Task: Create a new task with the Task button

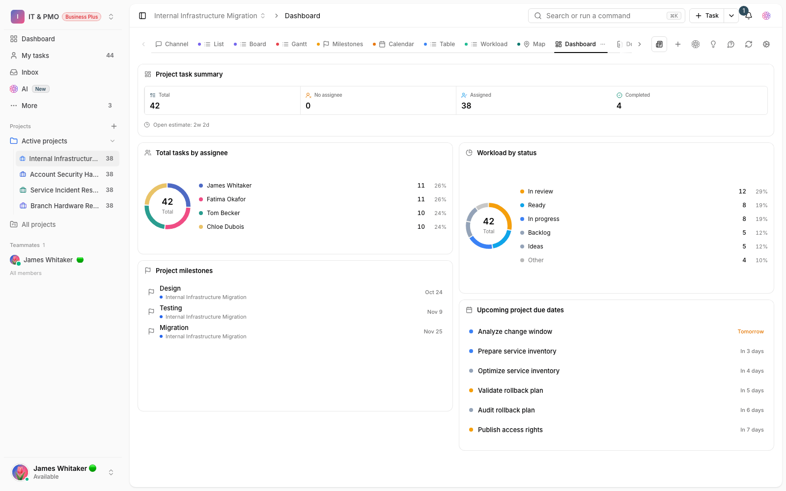Action: (707, 16)
